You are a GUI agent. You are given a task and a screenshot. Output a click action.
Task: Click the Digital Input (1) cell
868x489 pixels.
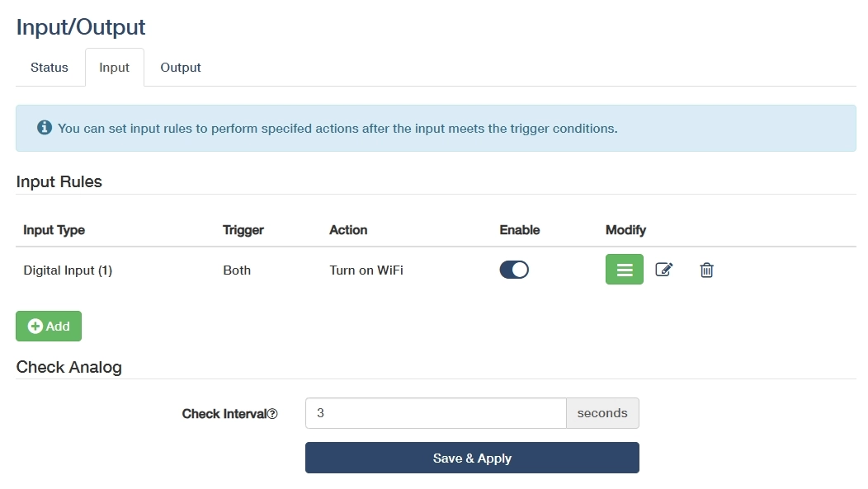coord(68,270)
